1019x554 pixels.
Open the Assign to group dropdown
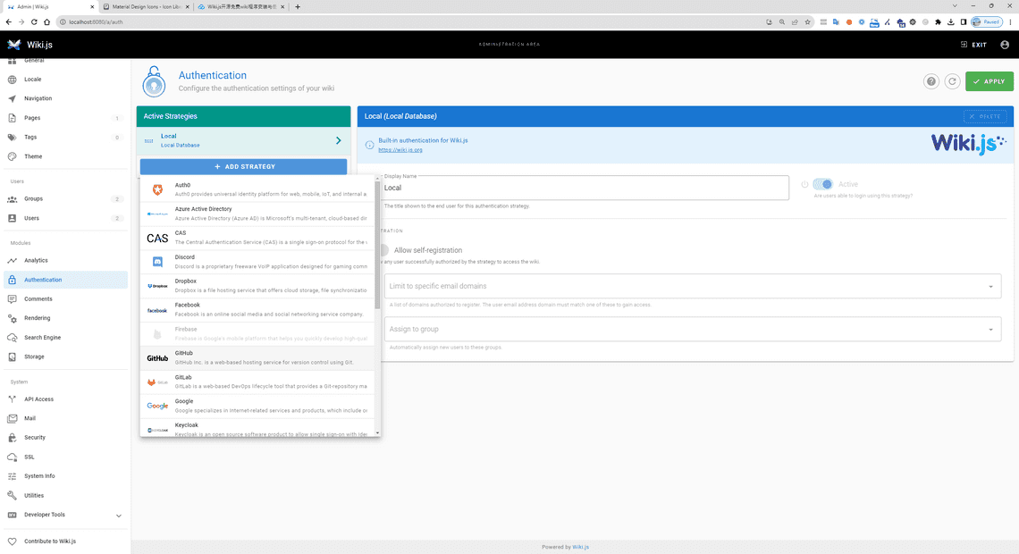[693, 329]
